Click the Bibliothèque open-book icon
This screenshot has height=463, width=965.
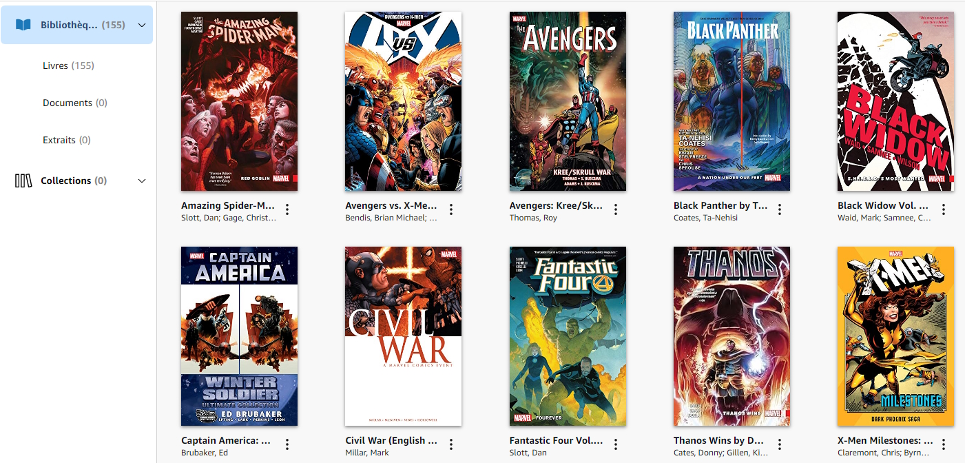[23, 25]
